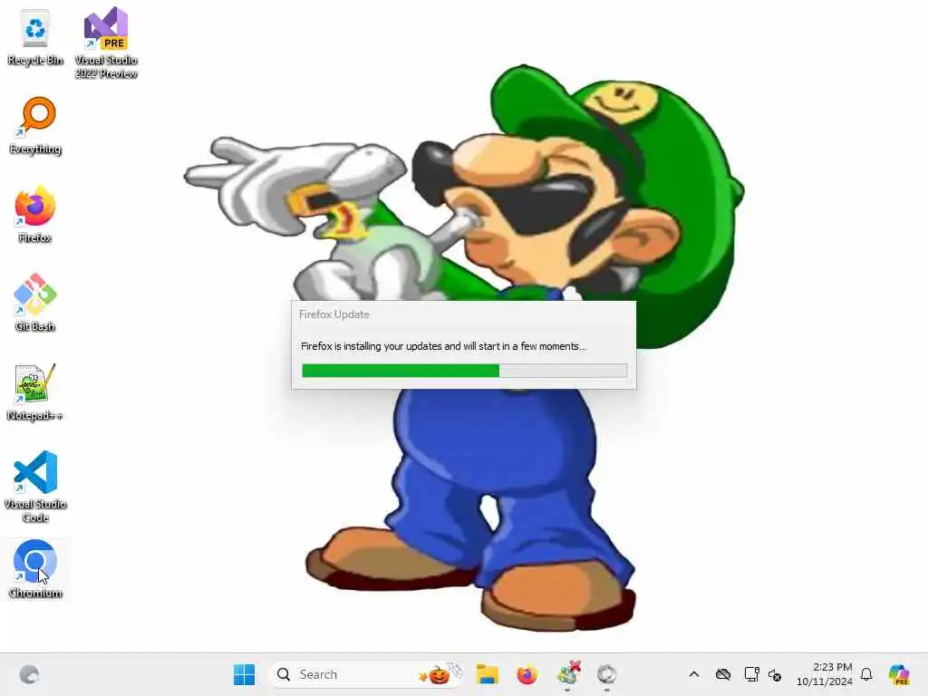Click the Firefox taskbar icon
This screenshot has width=928, height=696.
tap(527, 674)
